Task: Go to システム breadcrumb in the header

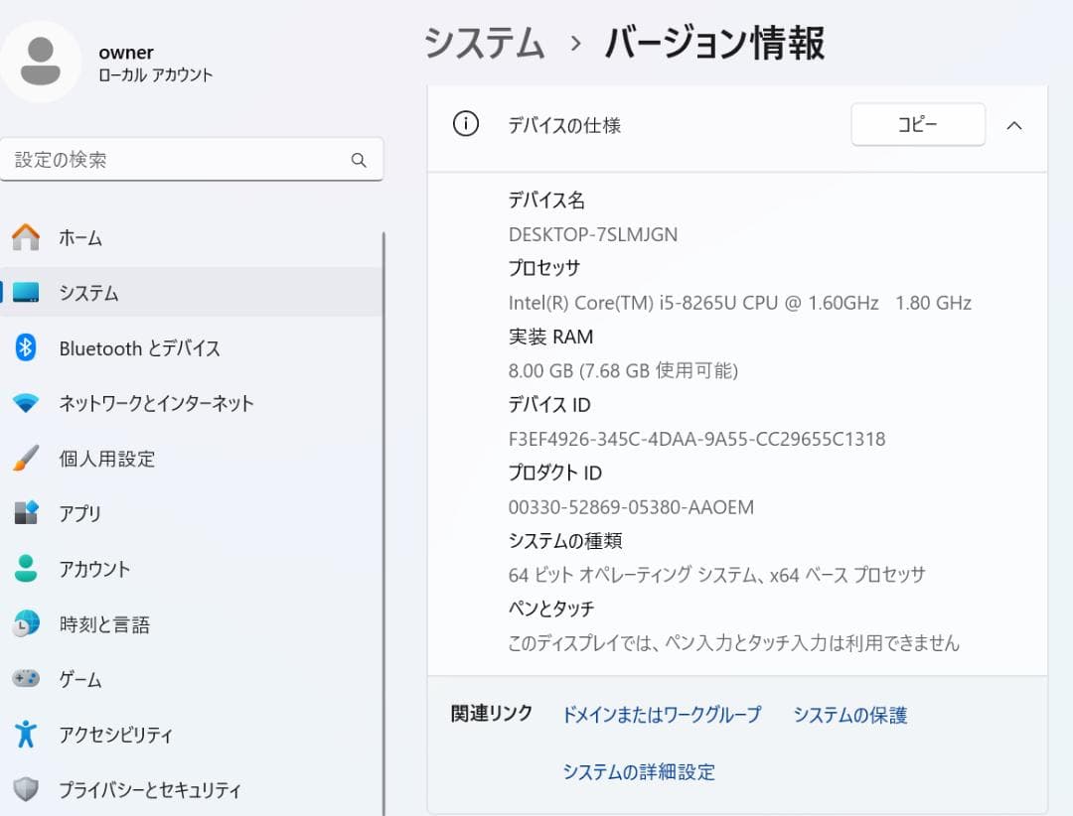Action: click(x=484, y=45)
